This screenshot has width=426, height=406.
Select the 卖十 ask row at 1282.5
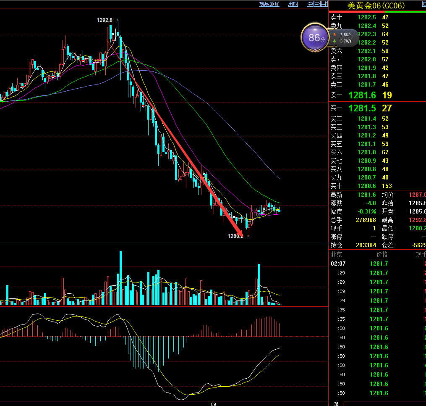[x=377, y=17]
